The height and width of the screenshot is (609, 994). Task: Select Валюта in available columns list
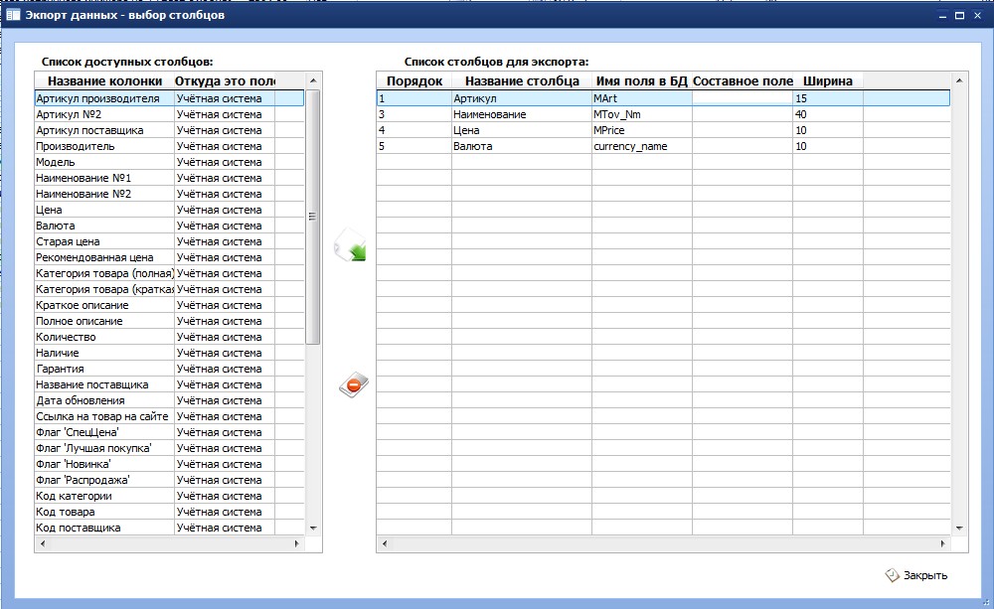tap(169, 226)
